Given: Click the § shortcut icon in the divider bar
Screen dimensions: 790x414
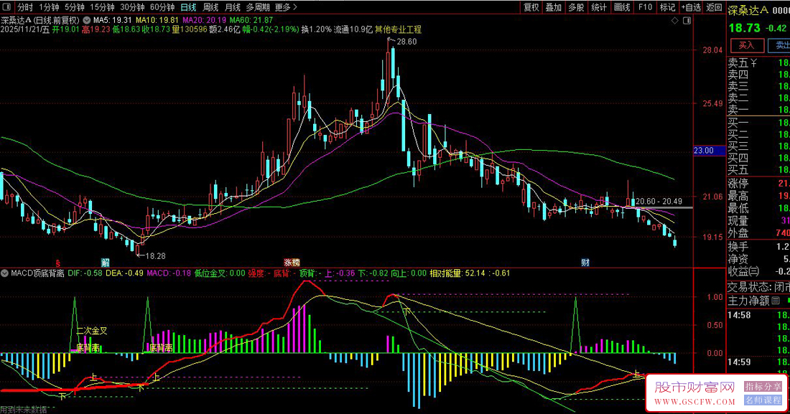Looking at the screenshot, I should click(57, 262).
